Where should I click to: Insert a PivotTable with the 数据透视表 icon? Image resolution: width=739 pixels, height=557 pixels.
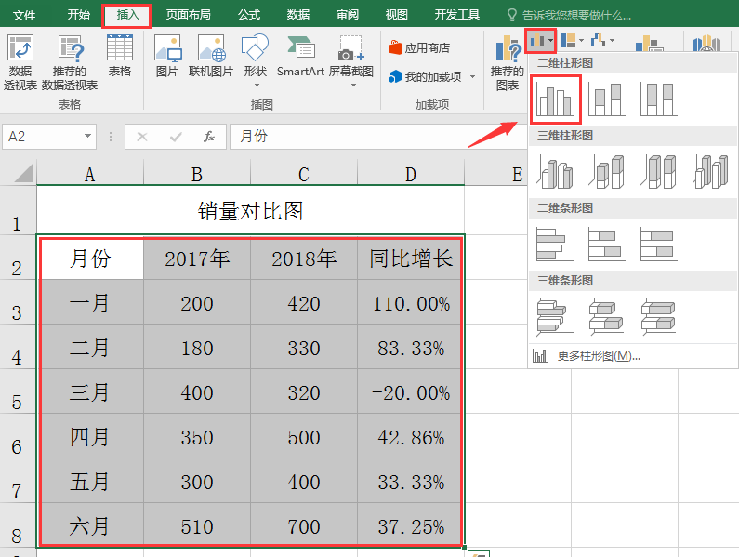(x=20, y=62)
